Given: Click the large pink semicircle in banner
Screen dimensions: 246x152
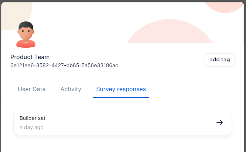Looking at the screenshot, I should (170, 33).
